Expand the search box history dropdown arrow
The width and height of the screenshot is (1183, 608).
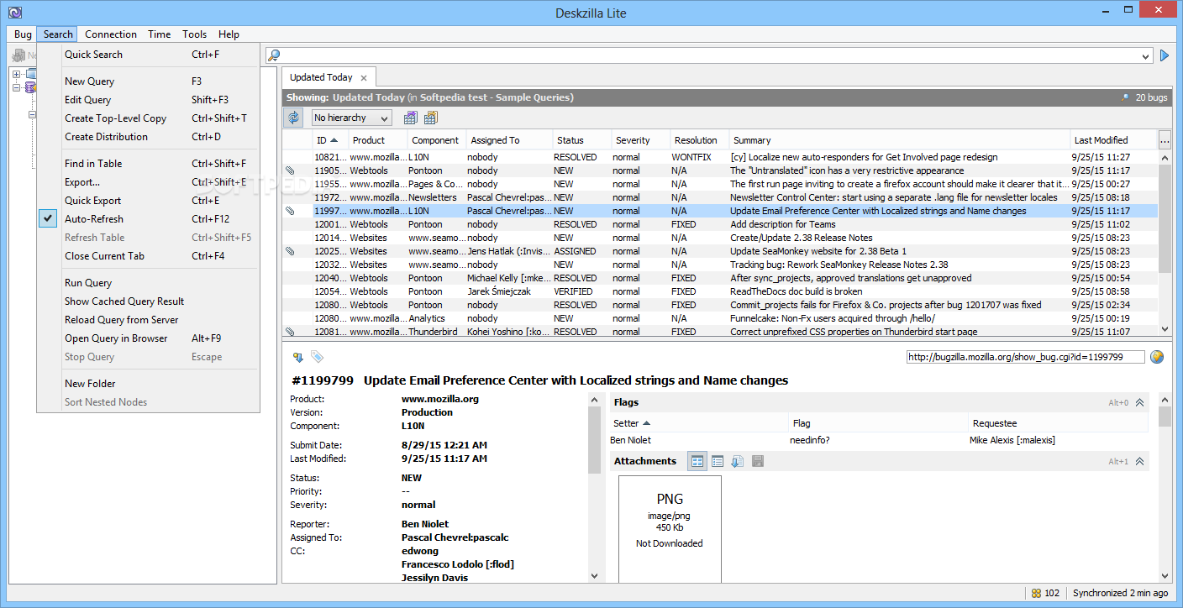pos(1146,56)
